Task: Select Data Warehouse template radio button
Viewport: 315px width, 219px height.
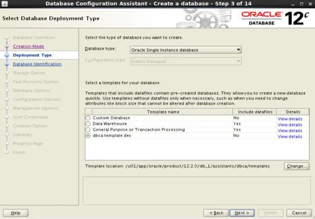Action: click(88, 124)
